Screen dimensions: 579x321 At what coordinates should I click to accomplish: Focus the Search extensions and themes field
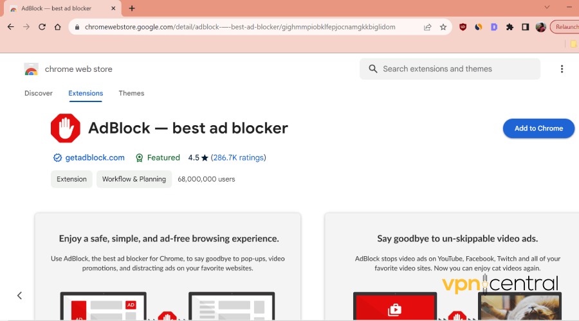450,69
